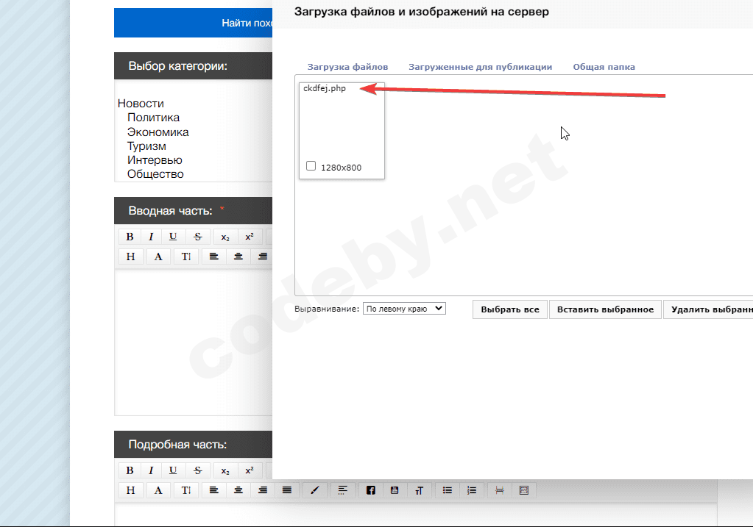Screen dimensions: 753x527
Task: Select the Экономика category
Action: (x=158, y=132)
